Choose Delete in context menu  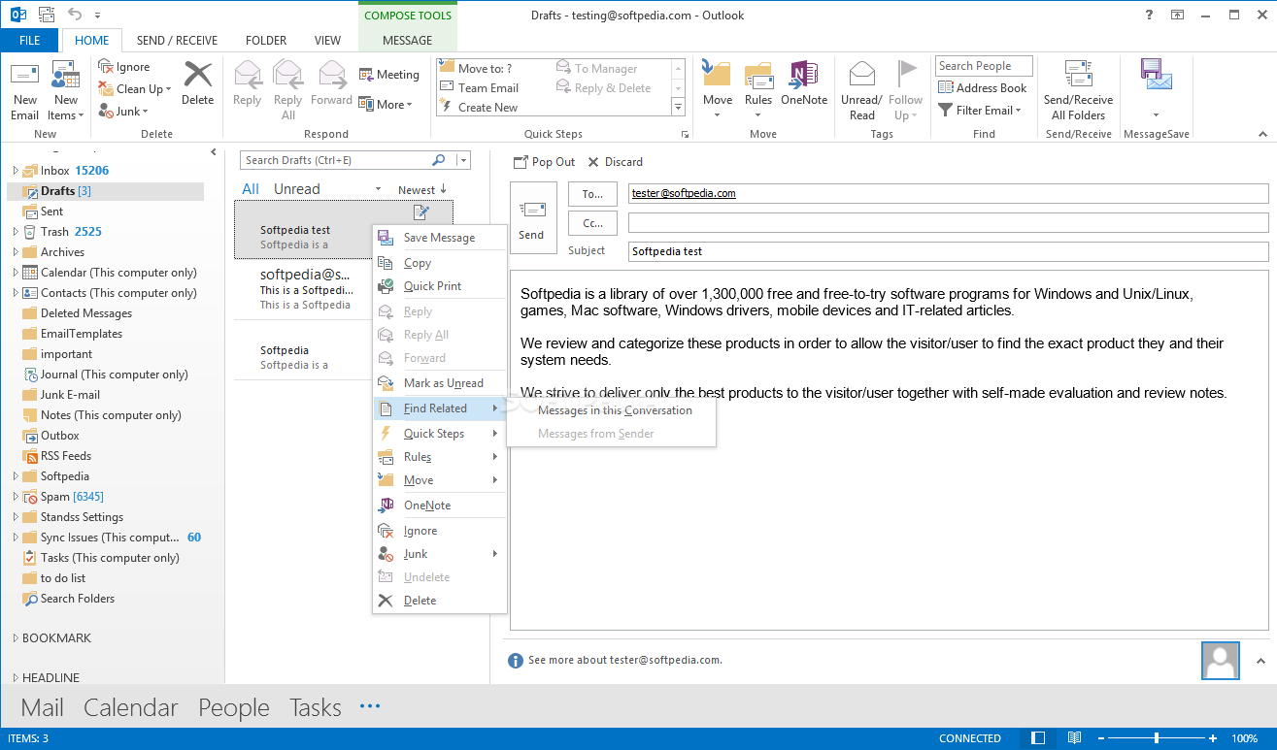click(x=440, y=601)
